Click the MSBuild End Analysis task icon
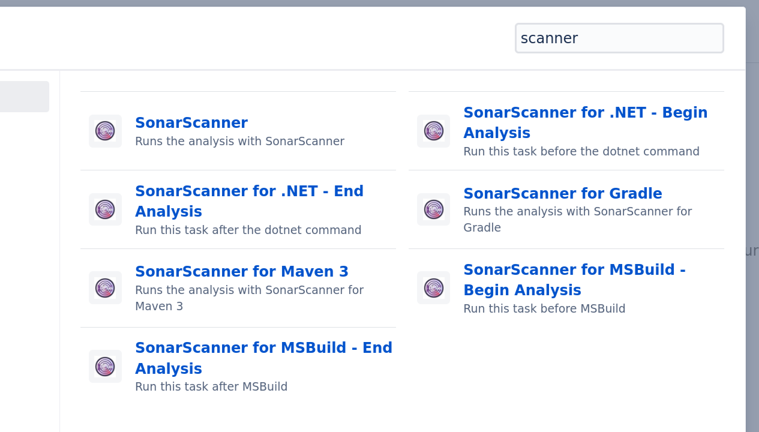 (x=105, y=367)
